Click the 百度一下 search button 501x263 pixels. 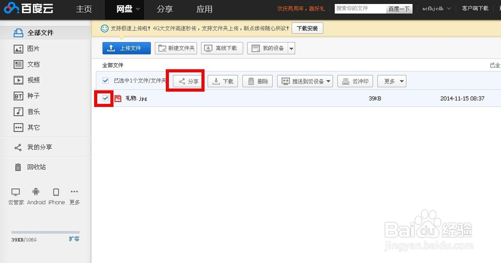click(x=399, y=9)
